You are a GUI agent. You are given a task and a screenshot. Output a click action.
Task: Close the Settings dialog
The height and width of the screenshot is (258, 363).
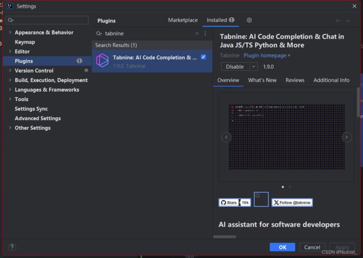pyautogui.click(x=355, y=6)
